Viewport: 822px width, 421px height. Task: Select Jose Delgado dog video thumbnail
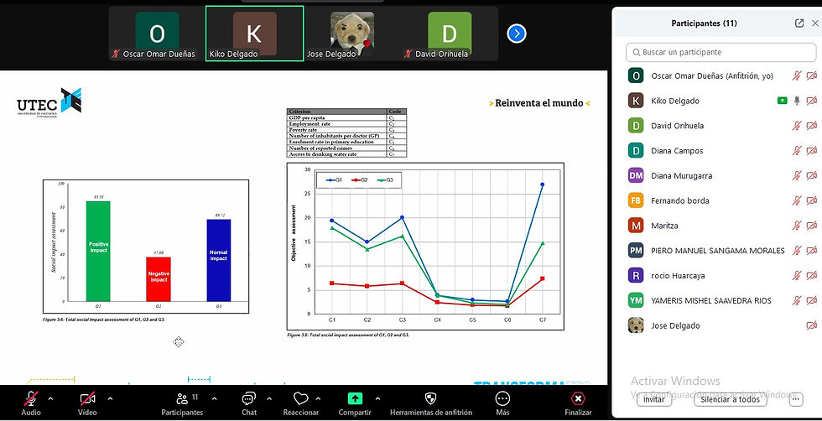pos(352,34)
